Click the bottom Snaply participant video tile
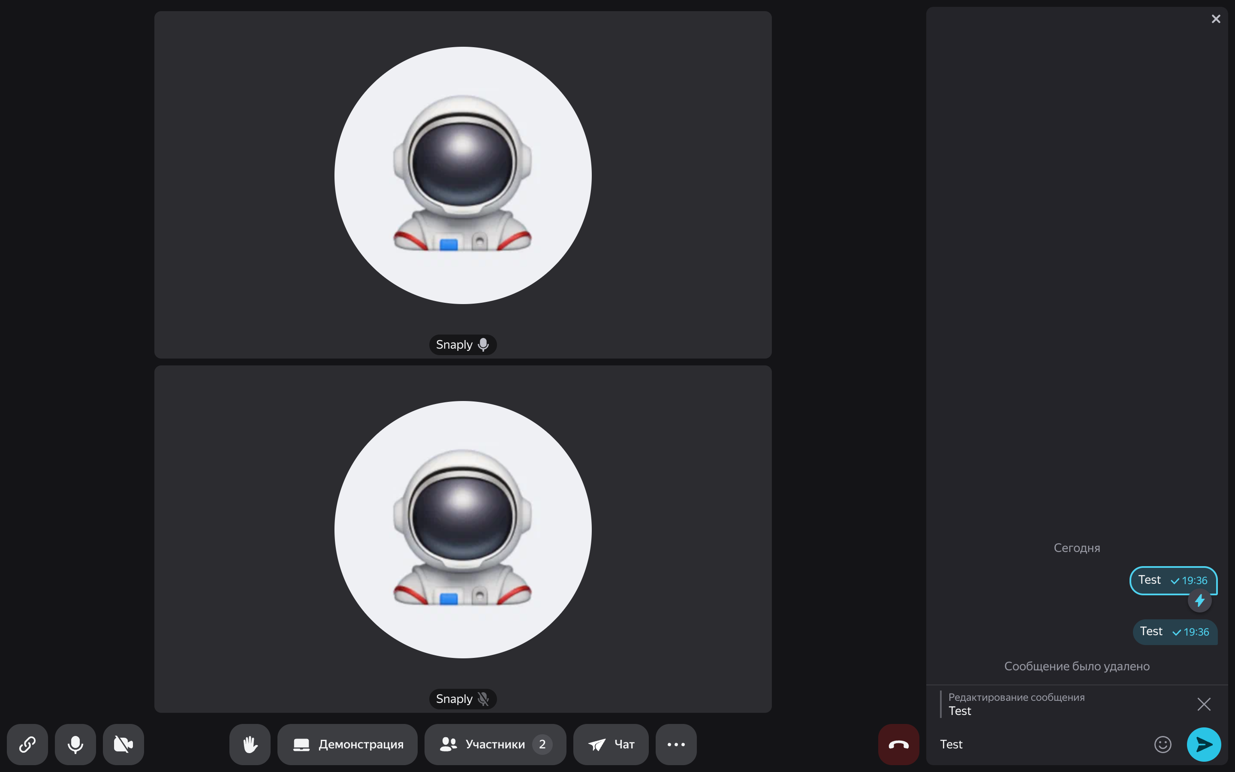The width and height of the screenshot is (1235, 772). pos(463,539)
